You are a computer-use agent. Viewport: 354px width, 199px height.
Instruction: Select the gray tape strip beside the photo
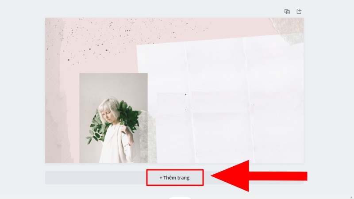click(x=148, y=137)
